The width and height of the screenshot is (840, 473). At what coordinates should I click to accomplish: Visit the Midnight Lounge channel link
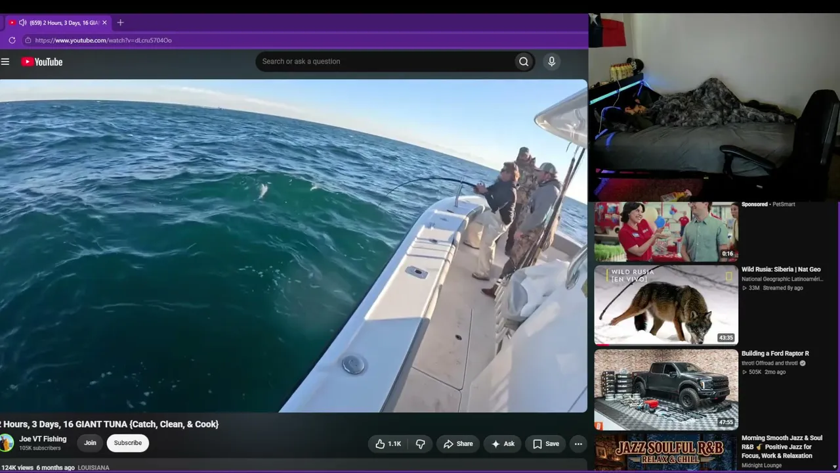pyautogui.click(x=762, y=466)
